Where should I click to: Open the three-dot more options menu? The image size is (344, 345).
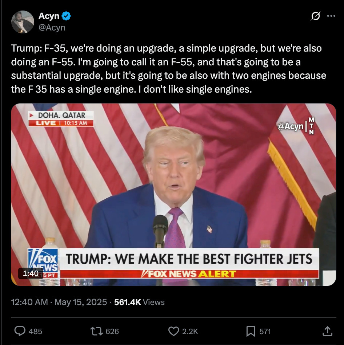[331, 16]
